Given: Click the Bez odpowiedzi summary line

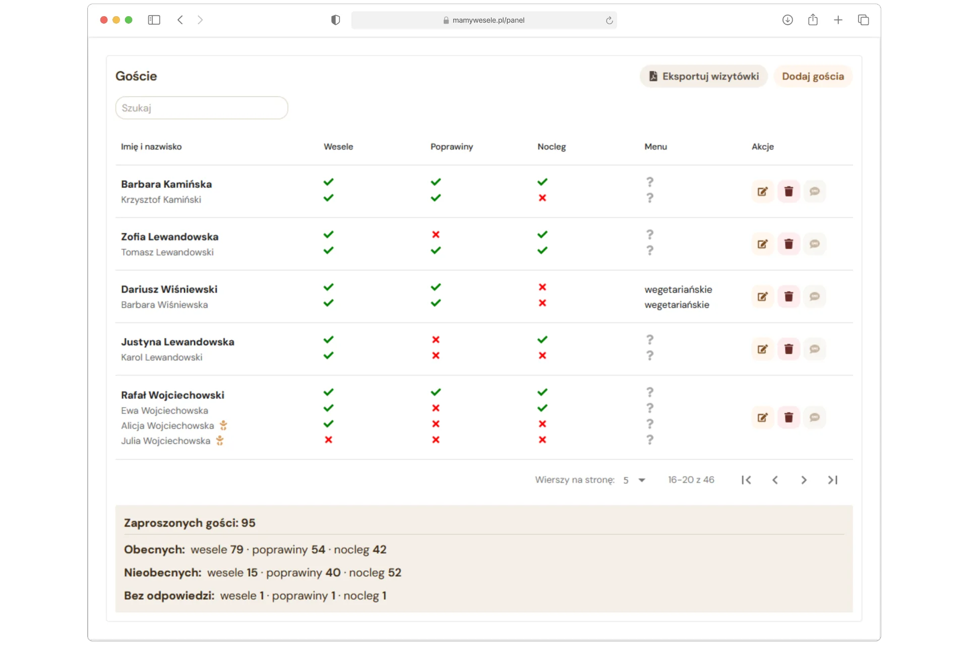Looking at the screenshot, I should (x=255, y=596).
